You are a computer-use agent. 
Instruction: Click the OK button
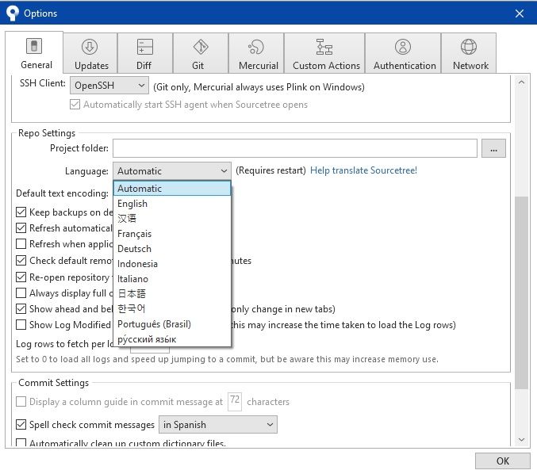point(502,461)
